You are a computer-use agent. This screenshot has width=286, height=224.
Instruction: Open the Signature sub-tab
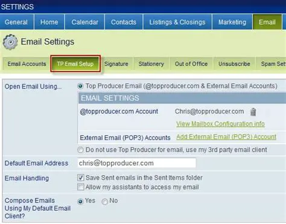point(116,64)
